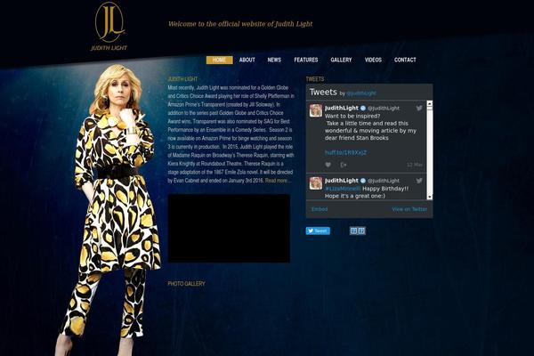Click the JudithLight name on the 'Happy Birthday' tweet
The image size is (534, 356).
pyautogui.click(x=342, y=181)
